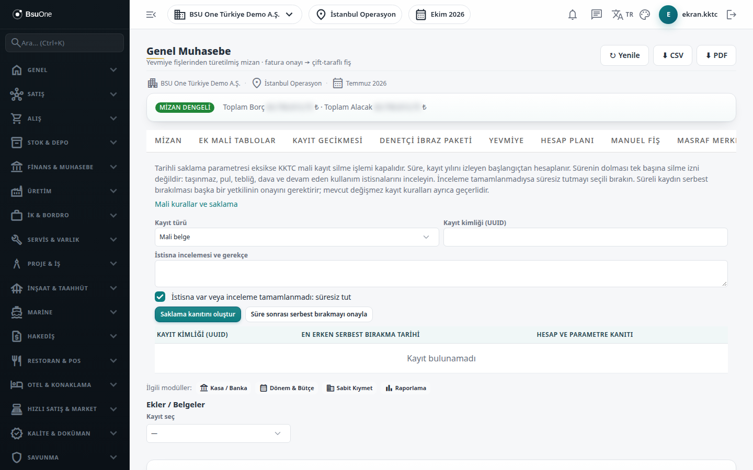Open İK & Bordro briefcase icon

point(17,215)
